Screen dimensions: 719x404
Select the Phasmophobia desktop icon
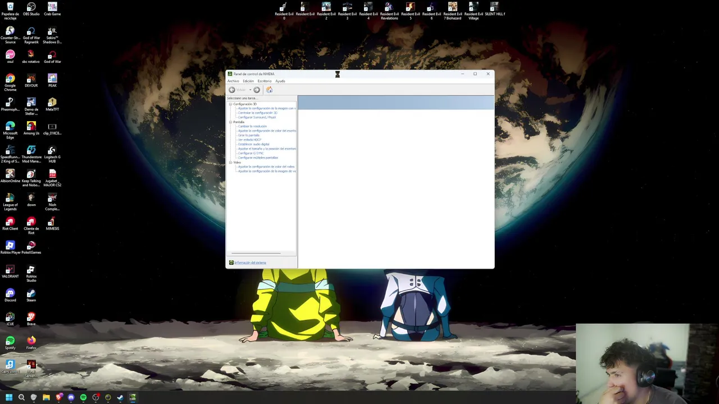click(10, 104)
